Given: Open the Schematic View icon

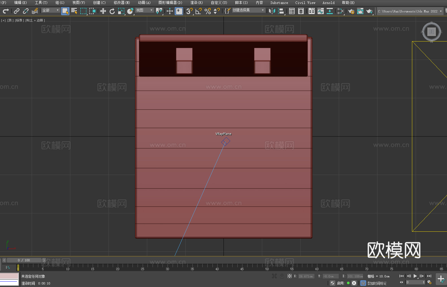Looking at the screenshot, I should coord(340,11).
